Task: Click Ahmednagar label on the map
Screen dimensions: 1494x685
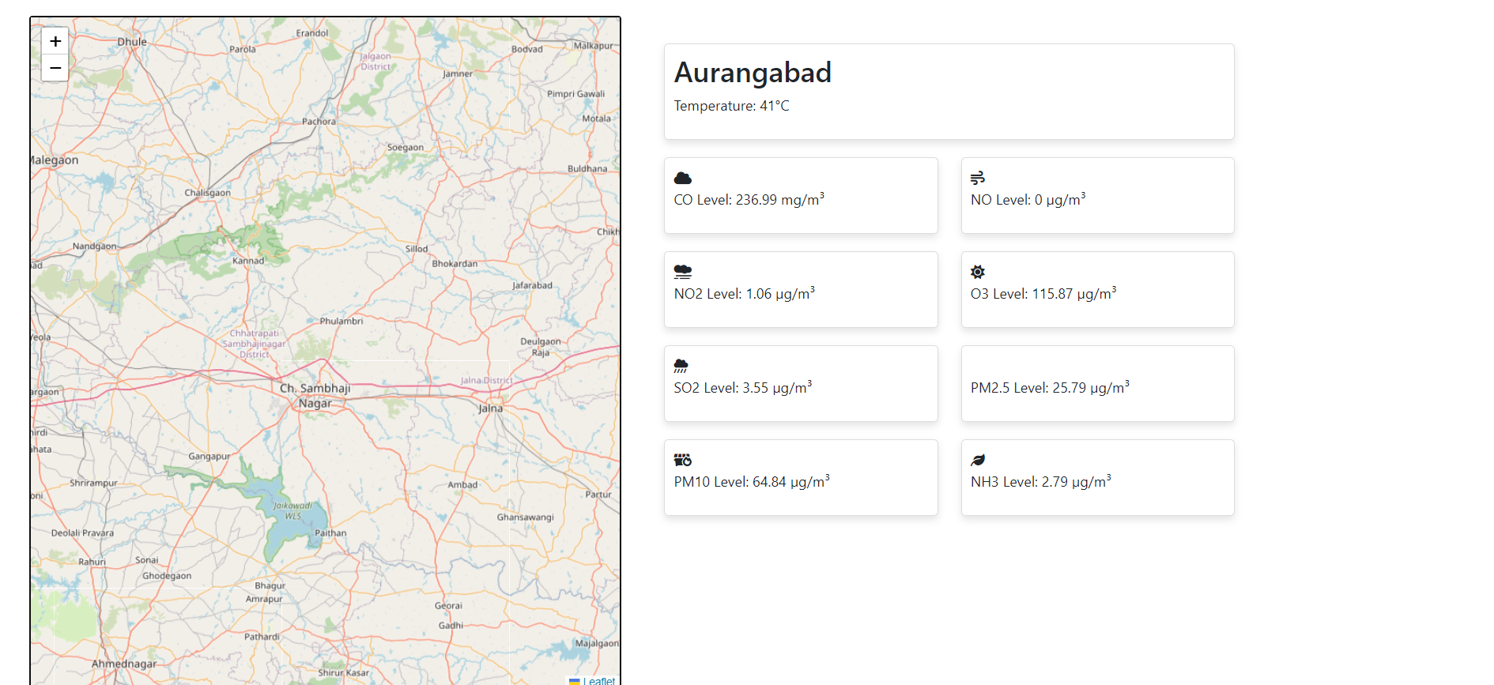Action: [x=124, y=664]
